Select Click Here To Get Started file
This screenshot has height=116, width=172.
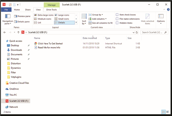coord(50,43)
